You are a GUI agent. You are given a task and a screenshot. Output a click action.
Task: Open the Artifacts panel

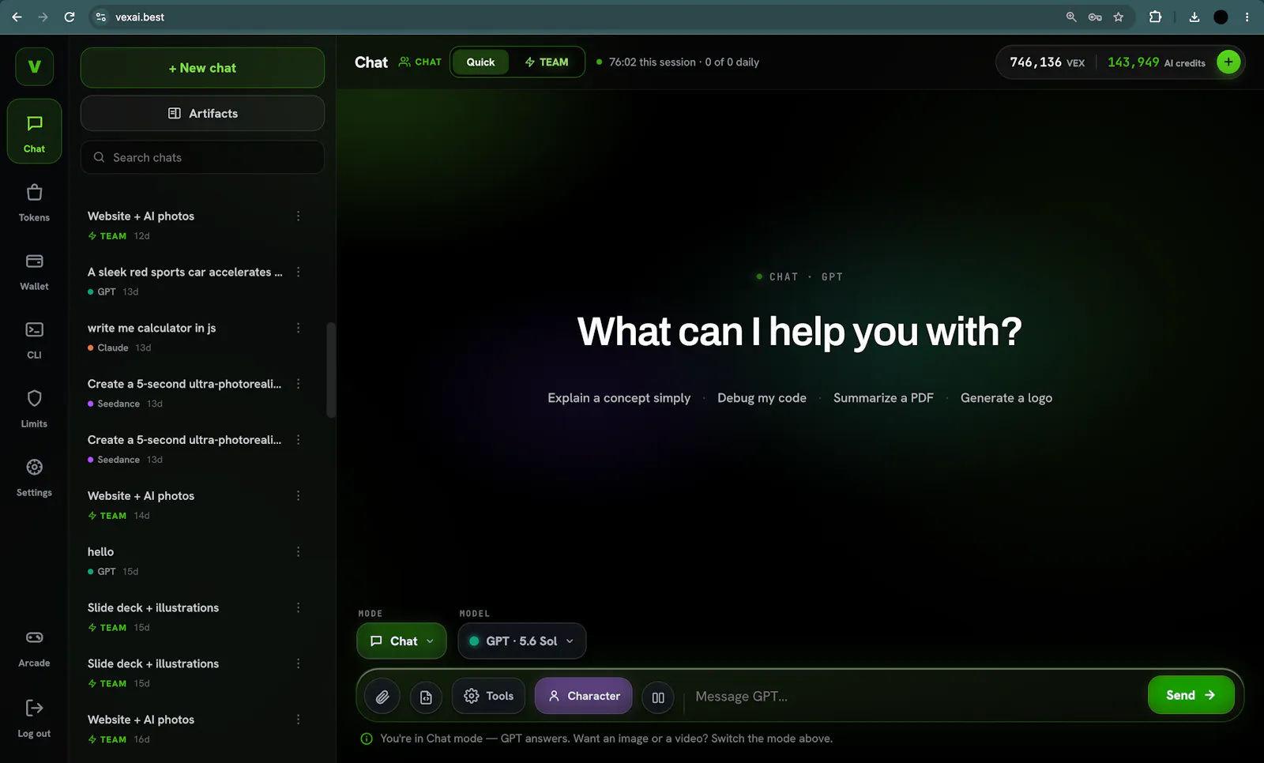pos(202,114)
